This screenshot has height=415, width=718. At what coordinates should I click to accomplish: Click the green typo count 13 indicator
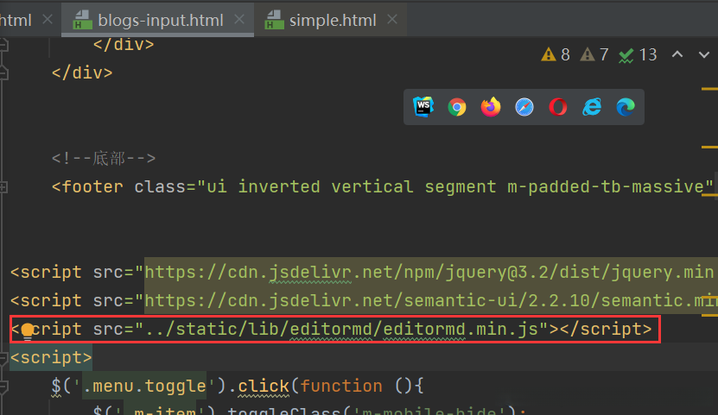point(638,55)
